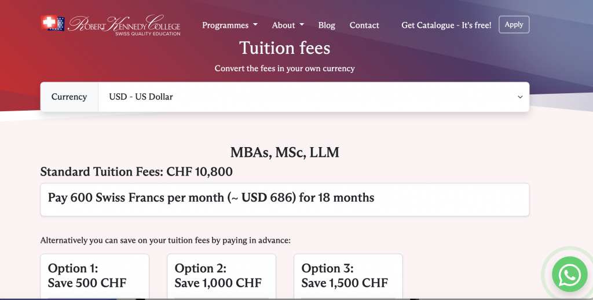
Task: Go to the Blog page
Action: pos(327,25)
